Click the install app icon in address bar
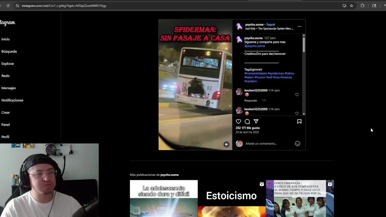This screenshot has height=217, width=386. [344, 5]
